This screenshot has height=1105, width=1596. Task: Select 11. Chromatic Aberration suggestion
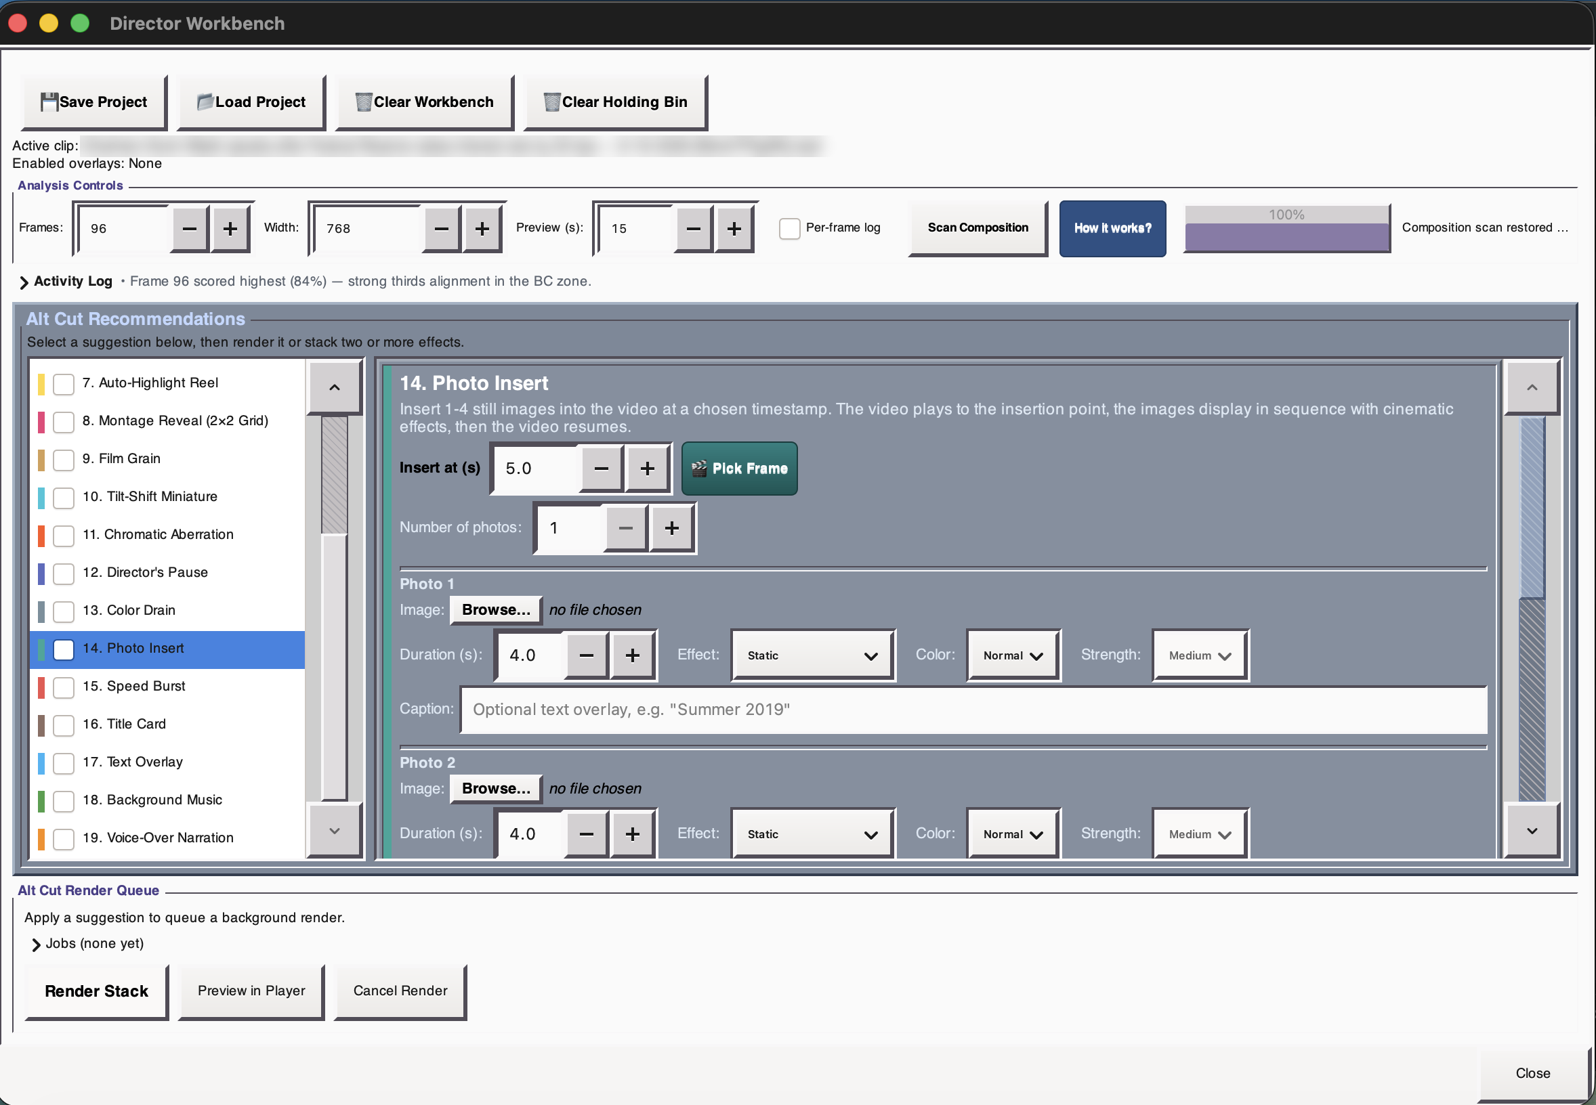167,534
